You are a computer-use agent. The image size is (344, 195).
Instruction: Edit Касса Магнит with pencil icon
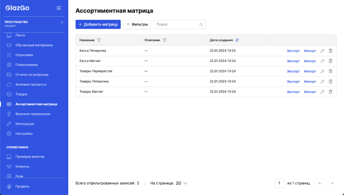(x=322, y=61)
